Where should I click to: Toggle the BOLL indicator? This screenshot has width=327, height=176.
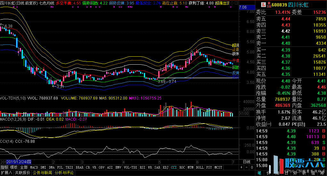(200, 167)
